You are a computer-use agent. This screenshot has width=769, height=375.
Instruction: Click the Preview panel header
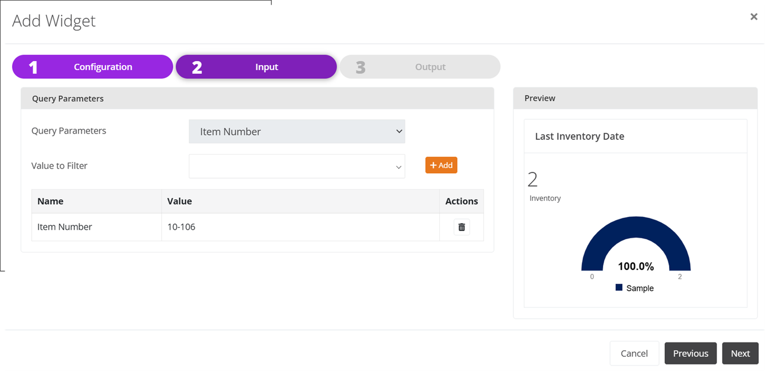(x=636, y=98)
